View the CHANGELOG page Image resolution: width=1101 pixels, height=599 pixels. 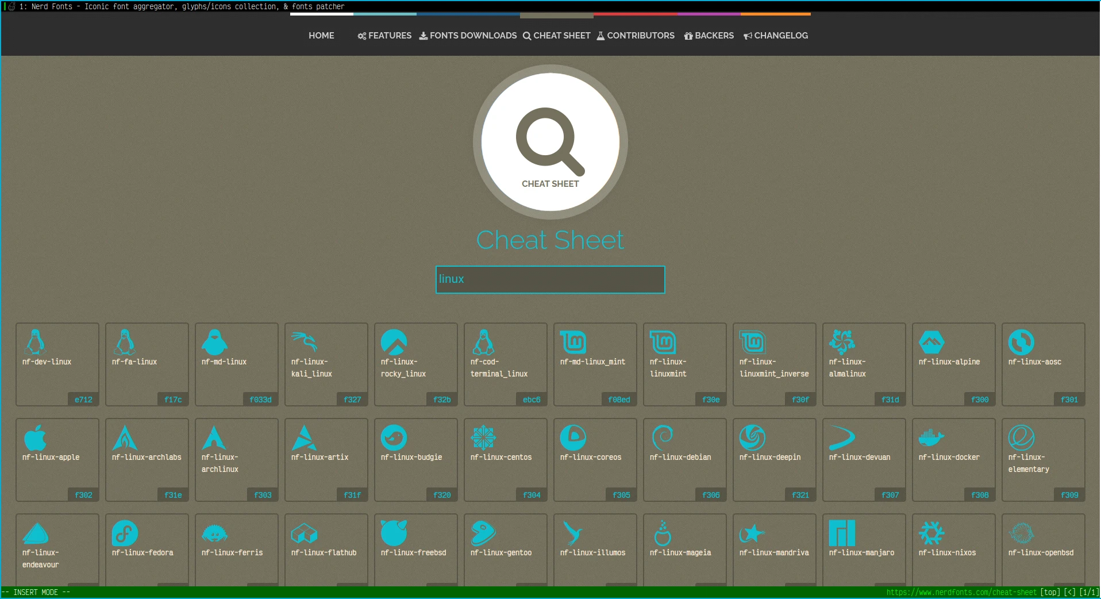(776, 36)
